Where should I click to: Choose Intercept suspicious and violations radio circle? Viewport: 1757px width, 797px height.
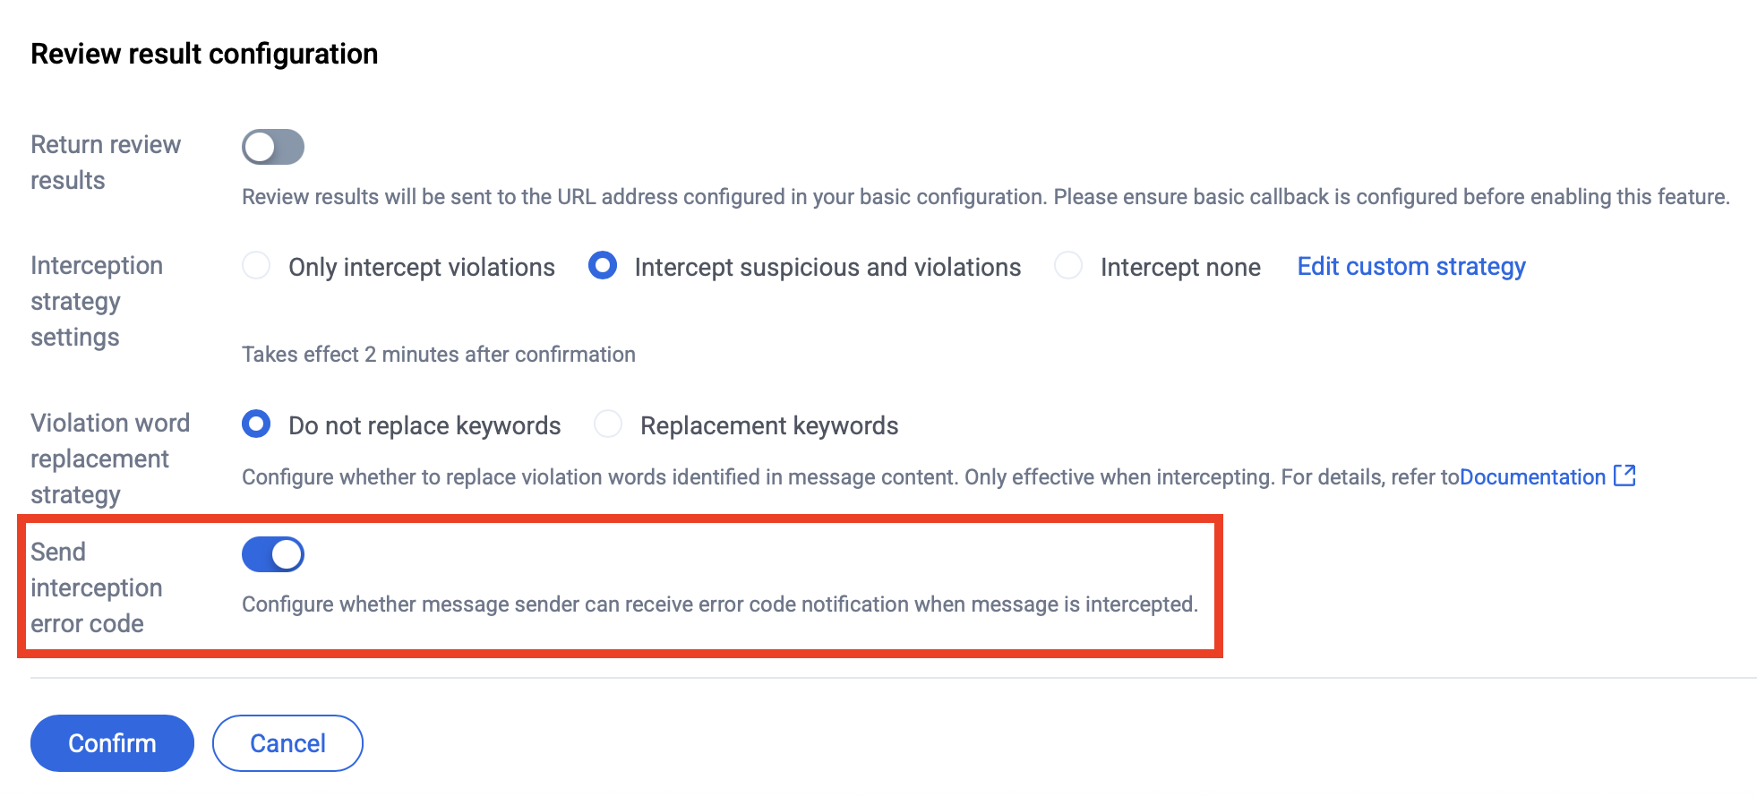(603, 266)
